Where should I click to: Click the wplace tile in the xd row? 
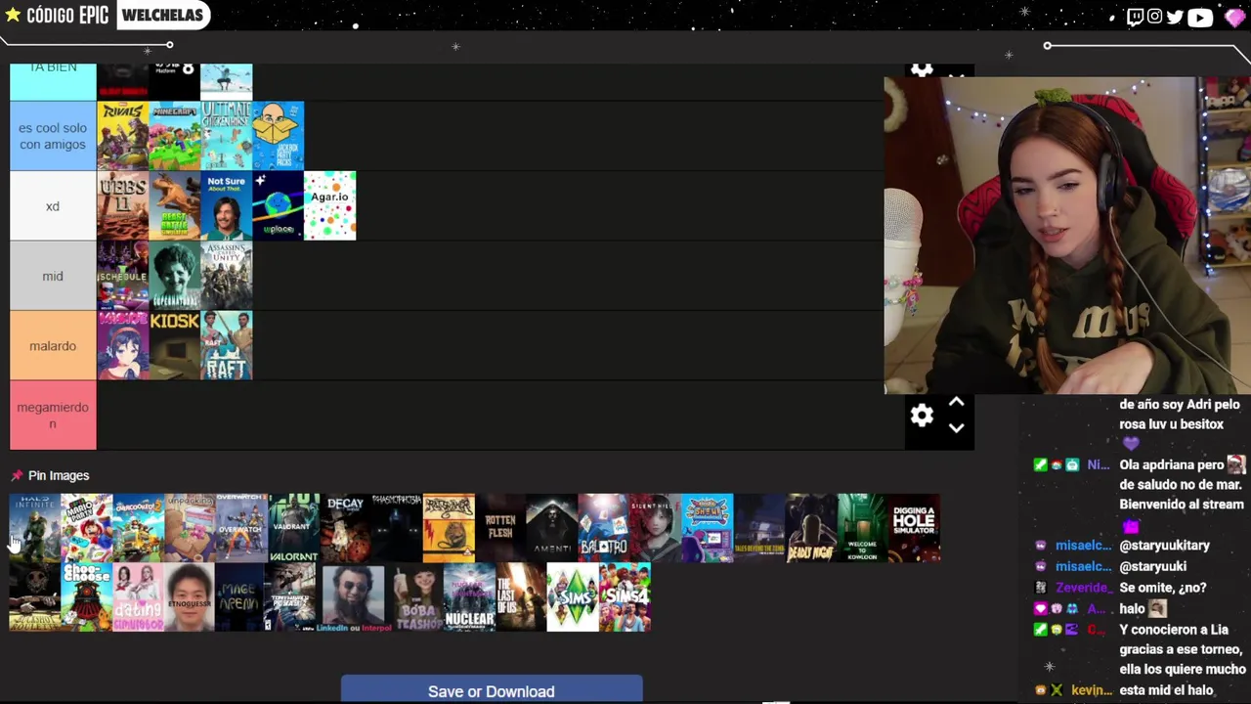[278, 206]
